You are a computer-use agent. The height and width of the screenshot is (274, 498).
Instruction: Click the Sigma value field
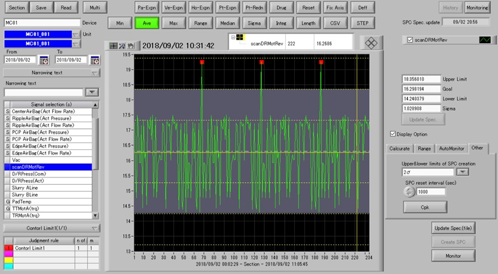421,109
